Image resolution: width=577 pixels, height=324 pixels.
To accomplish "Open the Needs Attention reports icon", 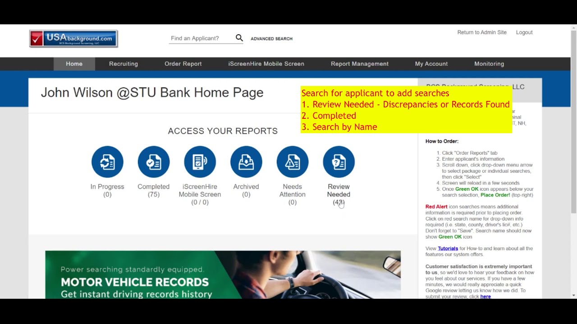I will [293, 162].
